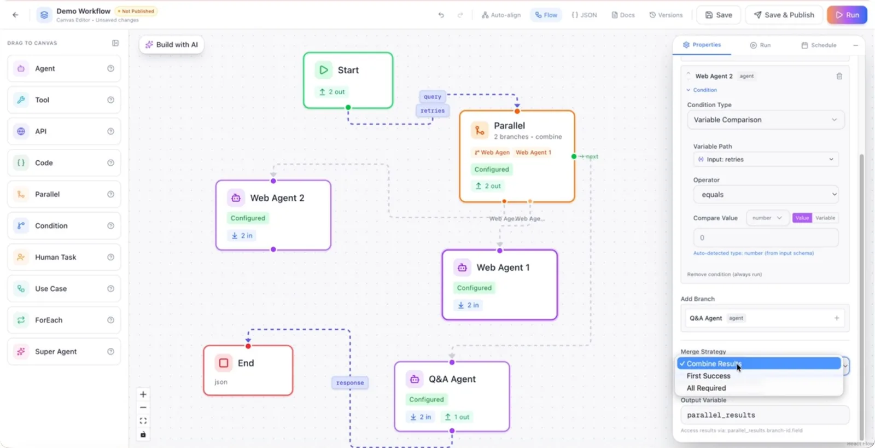The width and height of the screenshot is (875, 448).
Task: Toggle Auto-align for the canvas
Action: click(x=501, y=15)
